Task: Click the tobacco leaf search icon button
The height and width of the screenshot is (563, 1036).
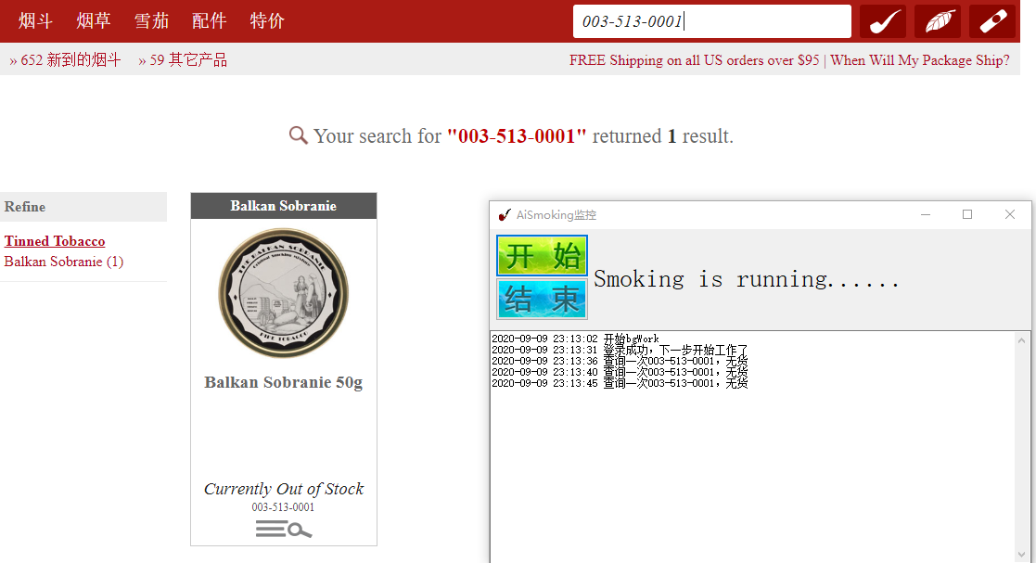Action: click(x=938, y=21)
